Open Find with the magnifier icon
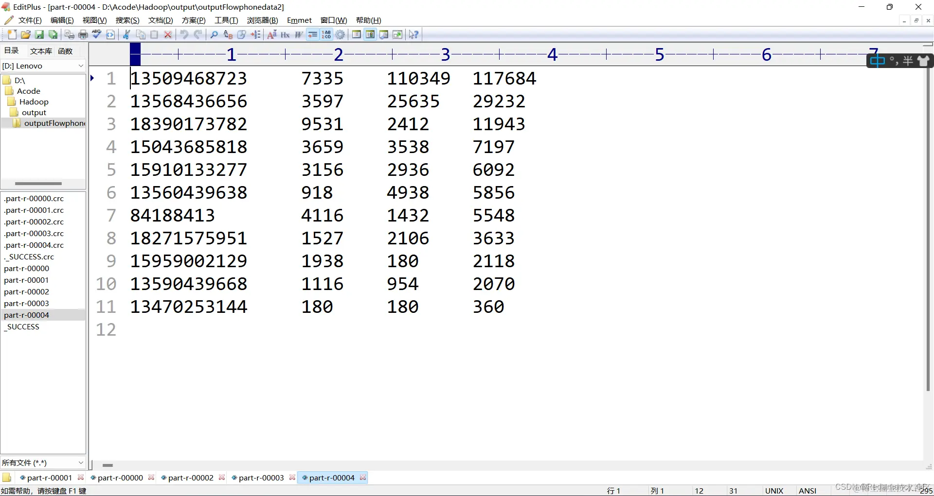This screenshot has width=934, height=496. [215, 34]
